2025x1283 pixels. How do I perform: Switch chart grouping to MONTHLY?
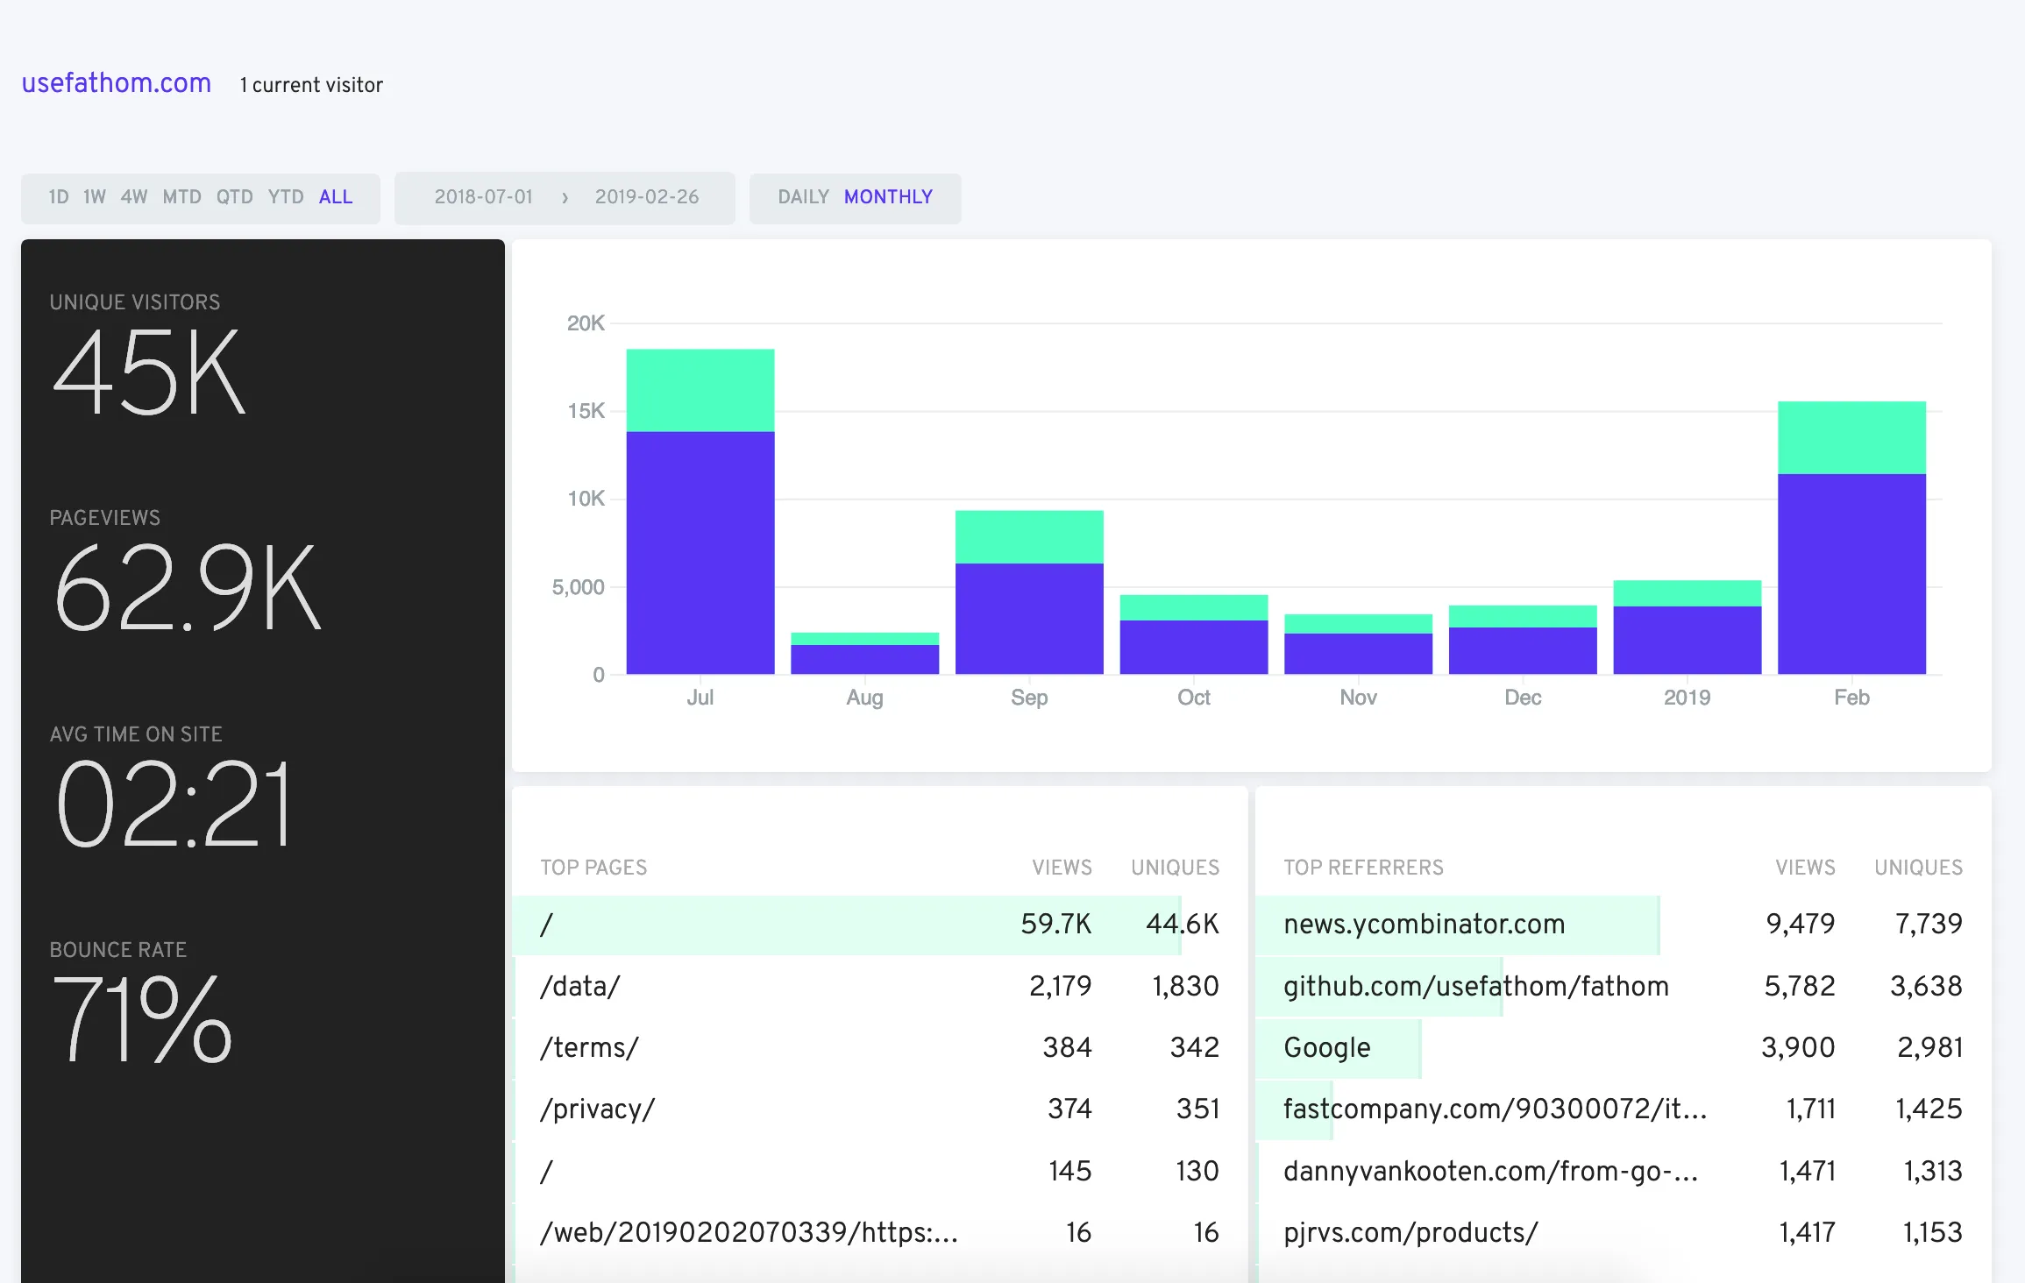click(x=888, y=197)
